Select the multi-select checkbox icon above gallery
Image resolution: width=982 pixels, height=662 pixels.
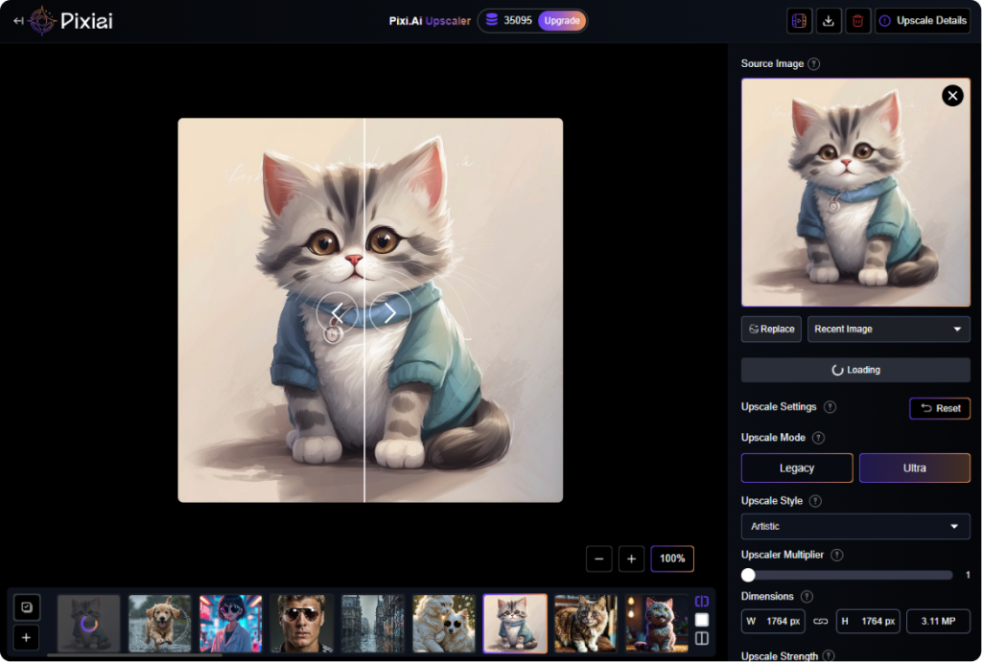(x=26, y=606)
